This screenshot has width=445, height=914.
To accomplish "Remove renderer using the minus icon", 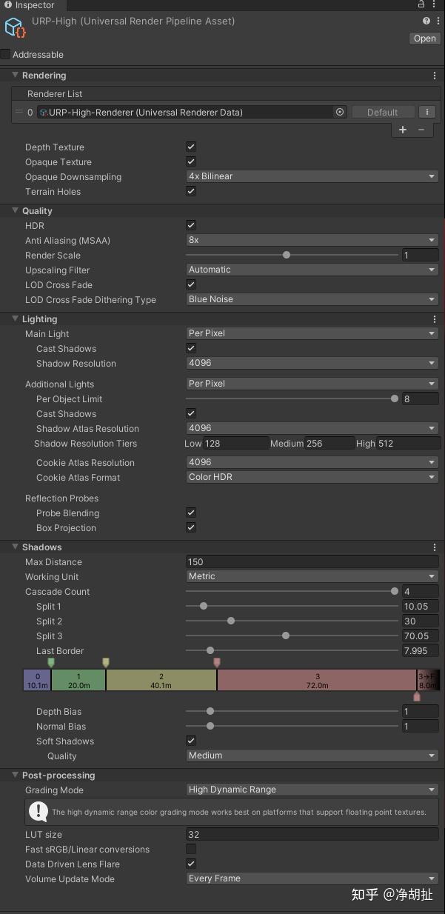I will tap(421, 130).
